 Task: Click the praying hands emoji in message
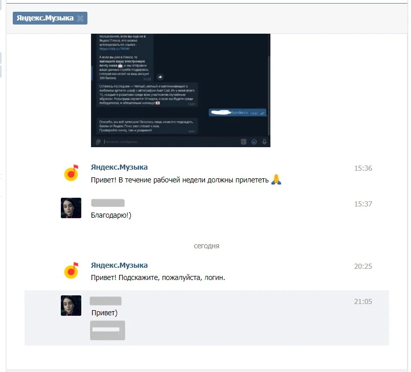276,179
